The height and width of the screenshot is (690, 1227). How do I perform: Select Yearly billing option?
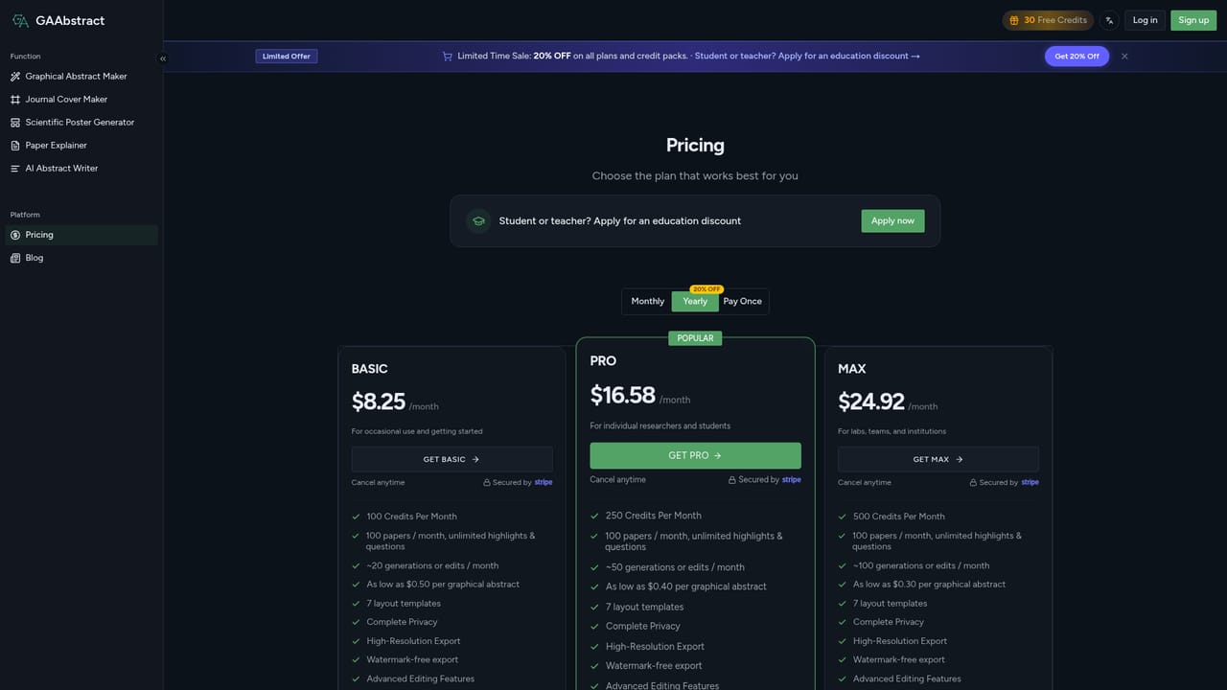[695, 302]
